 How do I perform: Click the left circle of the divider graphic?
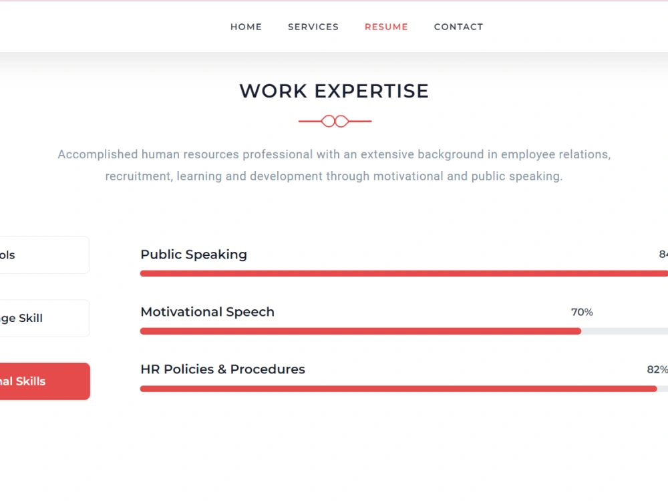pyautogui.click(x=328, y=121)
